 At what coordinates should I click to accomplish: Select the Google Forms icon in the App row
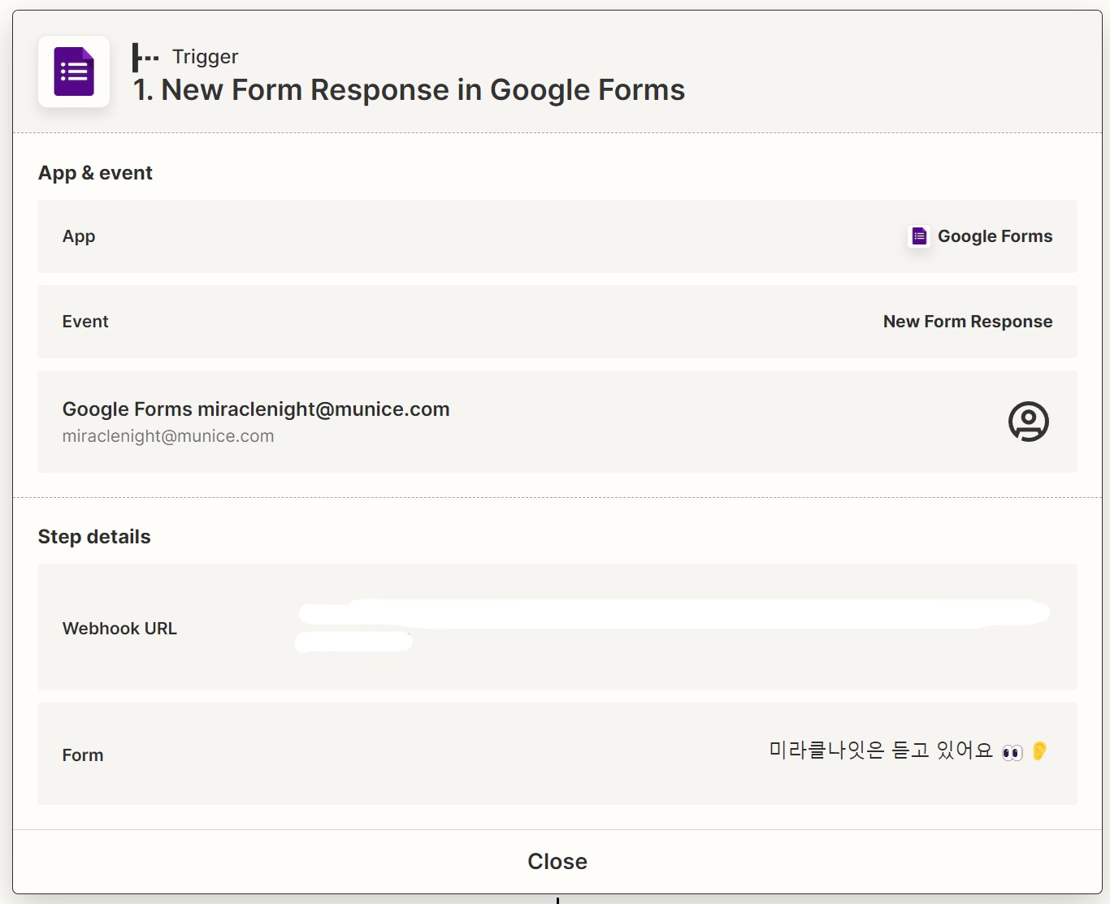pyautogui.click(x=917, y=236)
